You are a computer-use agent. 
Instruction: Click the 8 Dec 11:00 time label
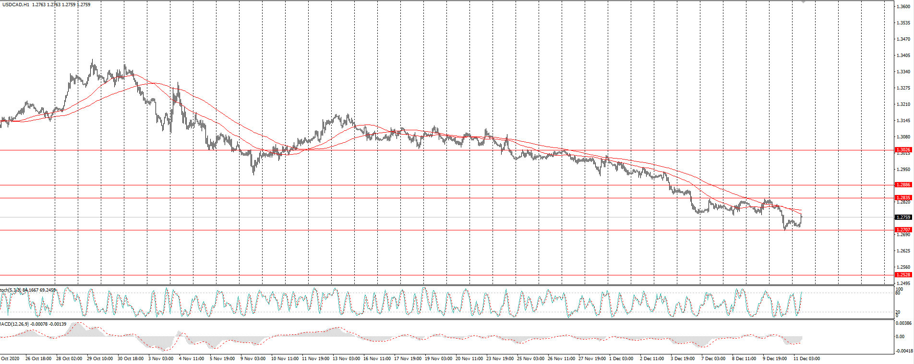point(744,359)
